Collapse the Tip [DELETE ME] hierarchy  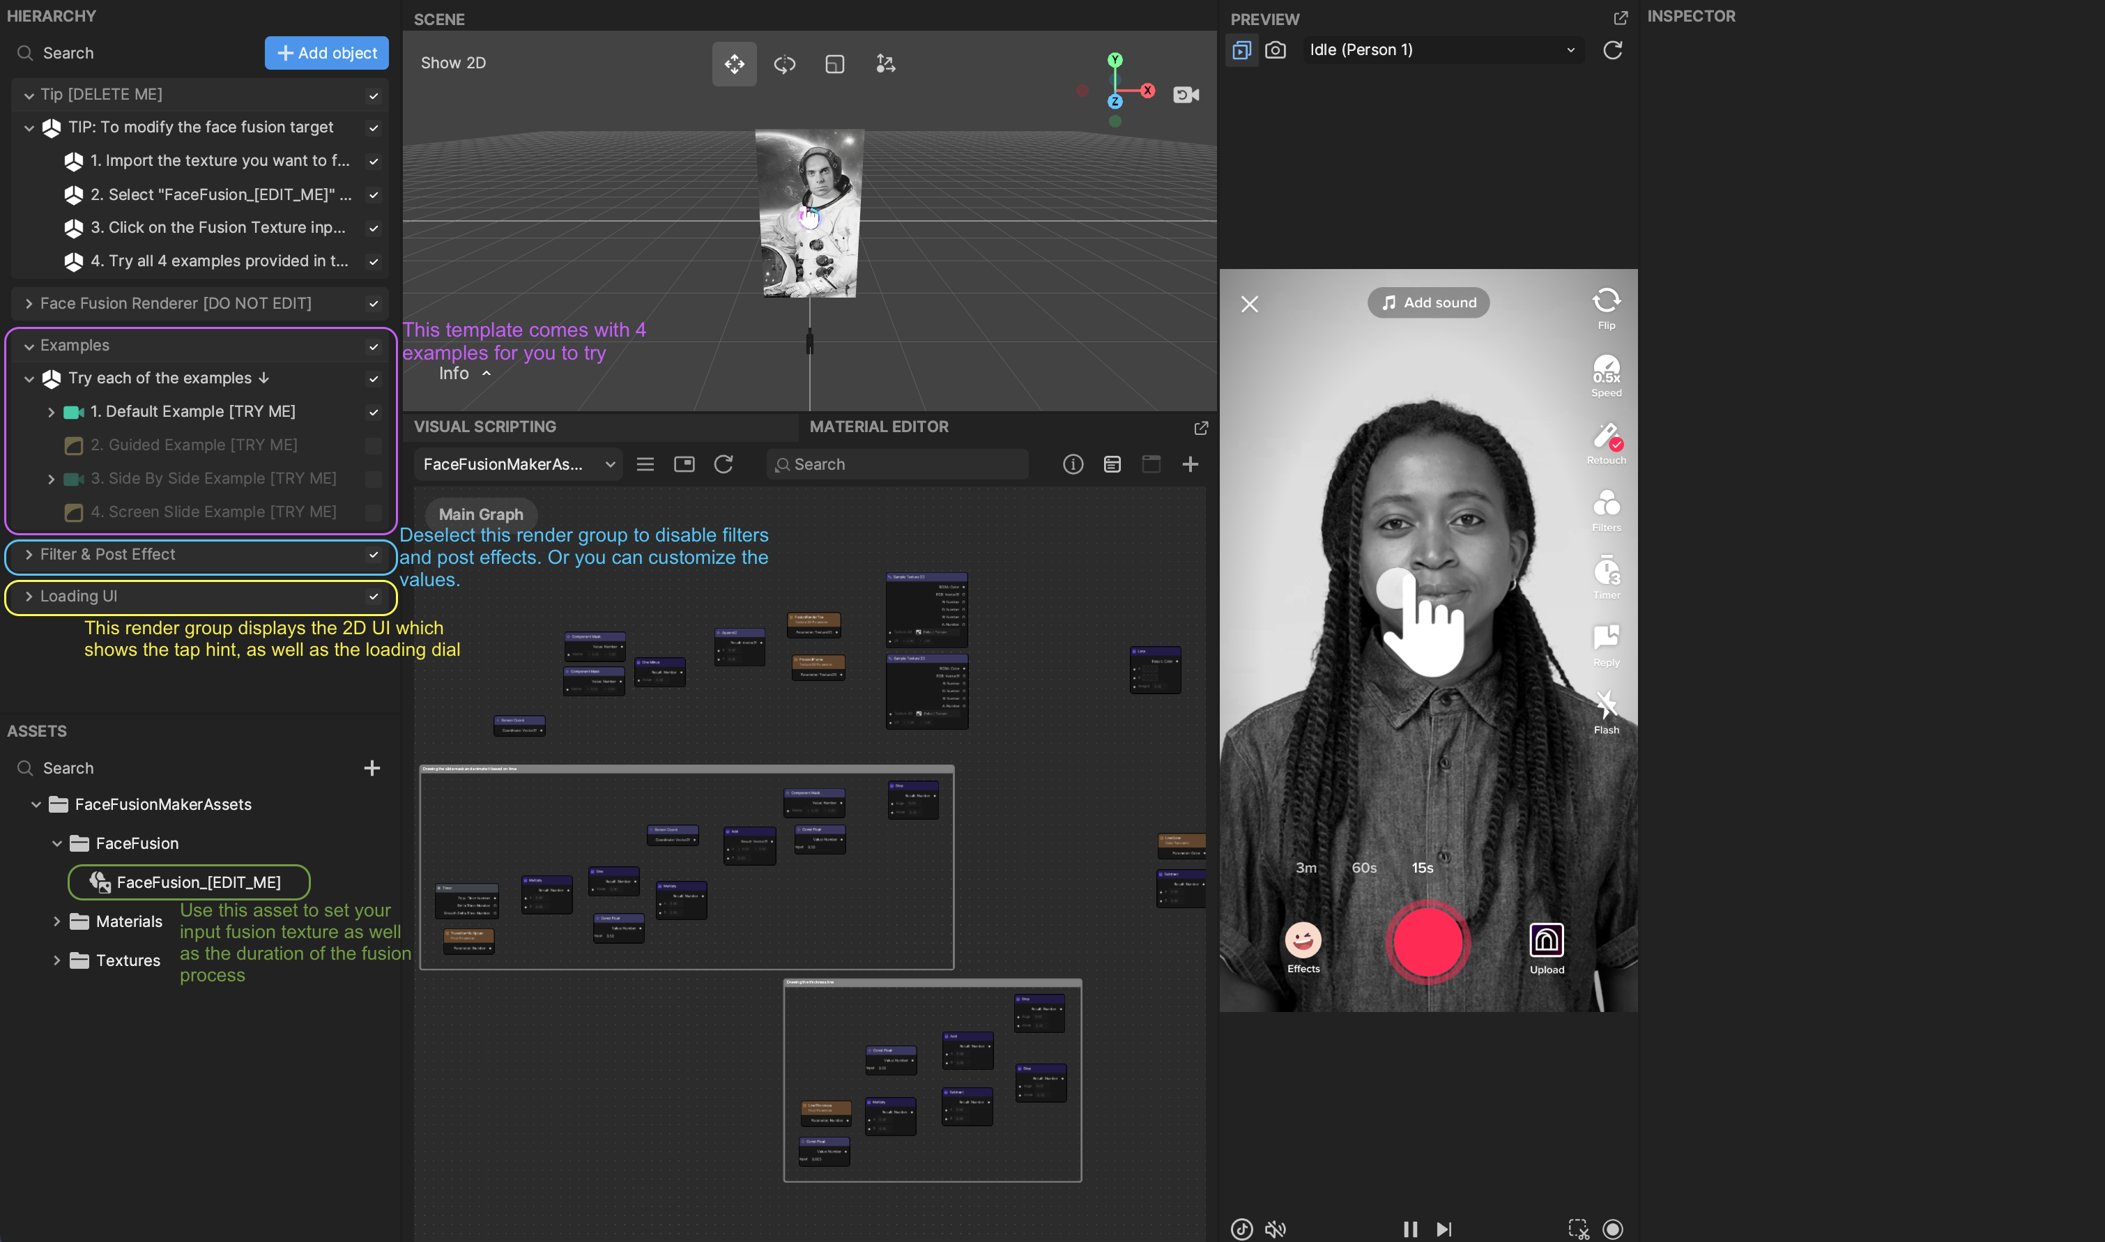click(26, 93)
